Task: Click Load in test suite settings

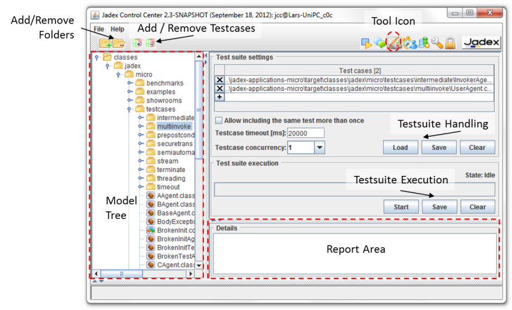Action: (400, 147)
